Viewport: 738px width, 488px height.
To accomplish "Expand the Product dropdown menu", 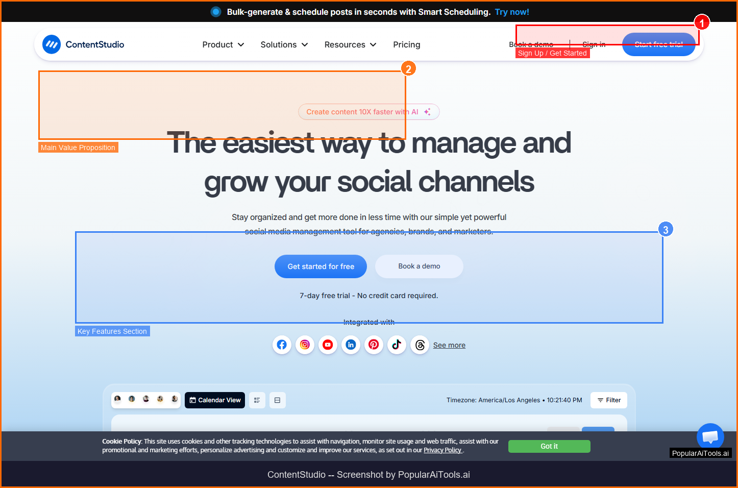I will click(x=223, y=45).
